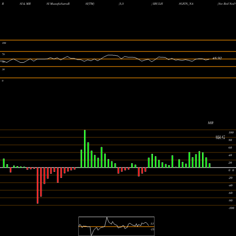Click the MR axis label -100
Viewport: 236px width, 236px height.
231,208
